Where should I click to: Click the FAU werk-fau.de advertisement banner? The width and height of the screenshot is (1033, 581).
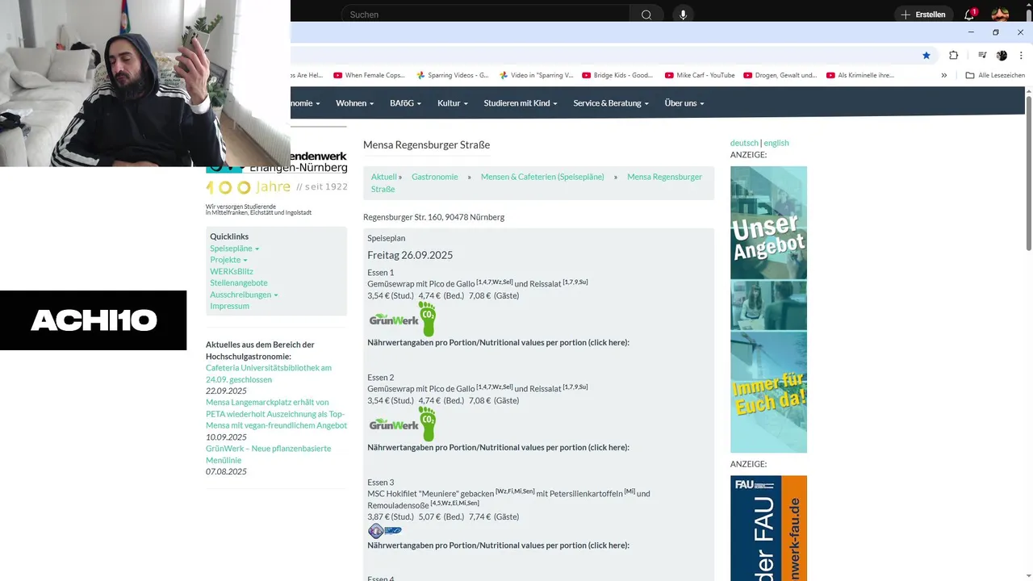point(768,528)
